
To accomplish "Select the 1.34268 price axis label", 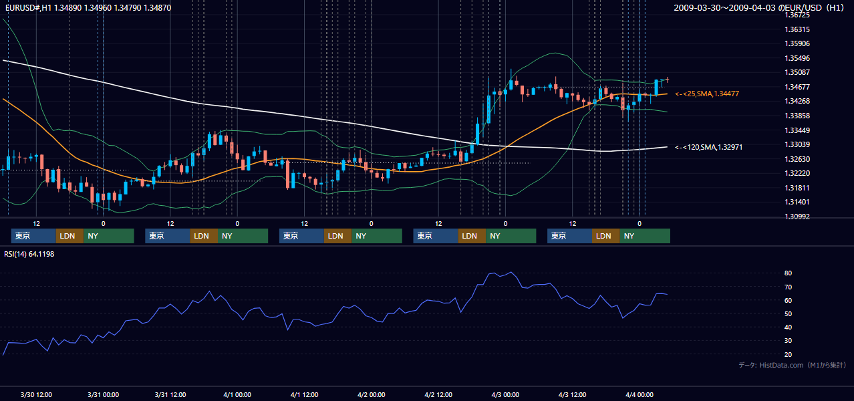I will 797,101.
